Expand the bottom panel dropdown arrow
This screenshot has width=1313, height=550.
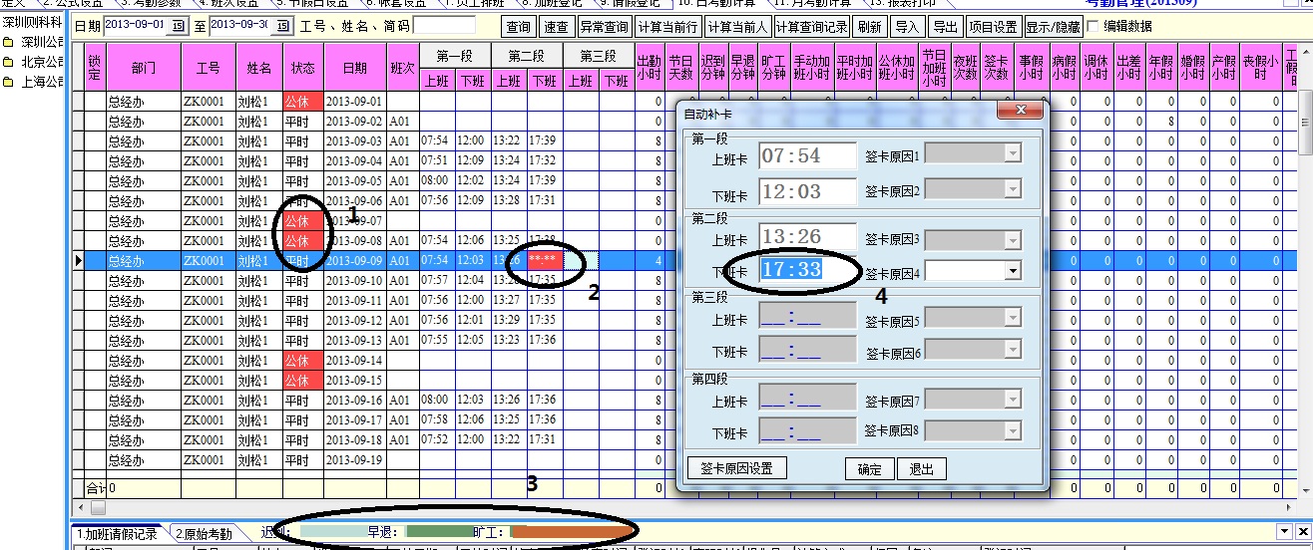(x=1284, y=532)
